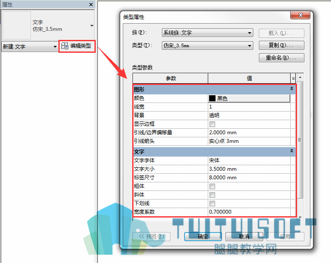Select the 引线箭头 parameter label
This screenshot has width=331, height=263.
[x=144, y=141]
